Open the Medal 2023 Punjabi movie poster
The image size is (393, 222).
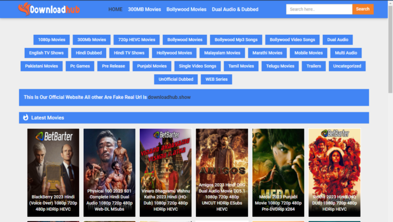tap(278, 173)
